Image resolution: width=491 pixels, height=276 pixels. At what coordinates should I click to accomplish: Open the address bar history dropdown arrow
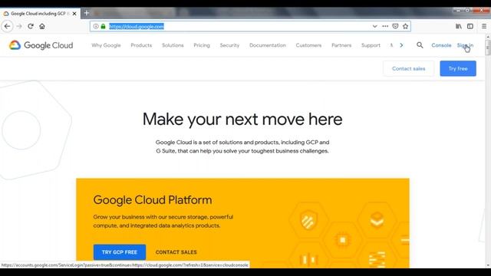click(374, 26)
